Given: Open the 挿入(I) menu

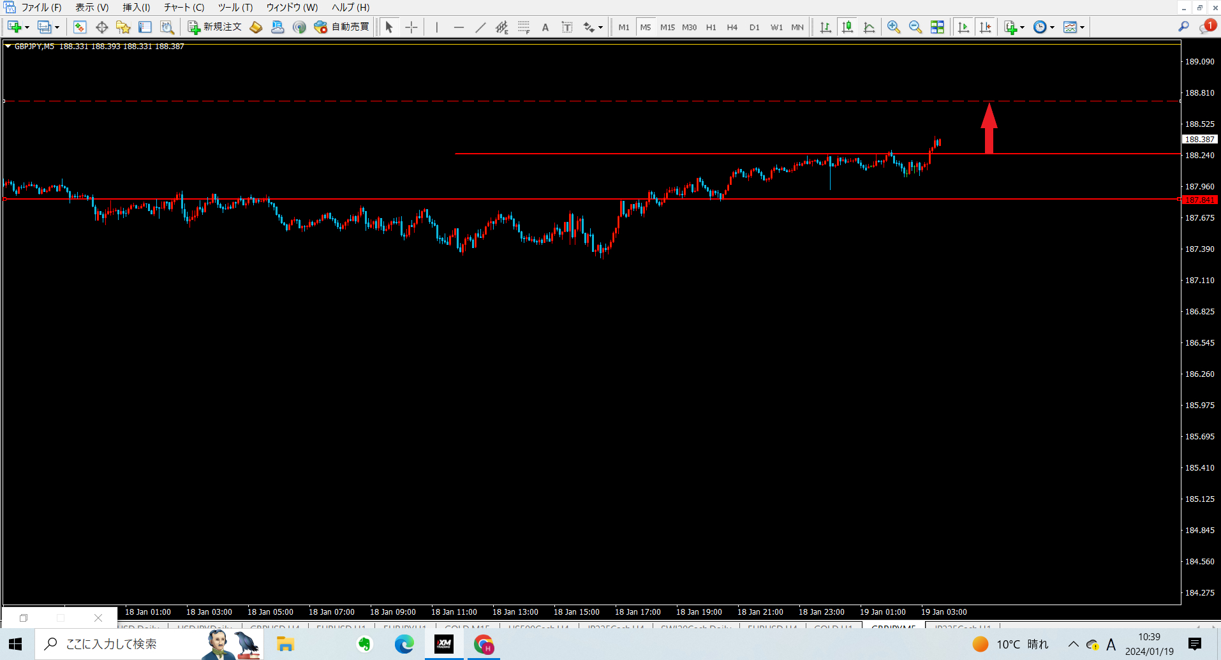Looking at the screenshot, I should [x=137, y=8].
